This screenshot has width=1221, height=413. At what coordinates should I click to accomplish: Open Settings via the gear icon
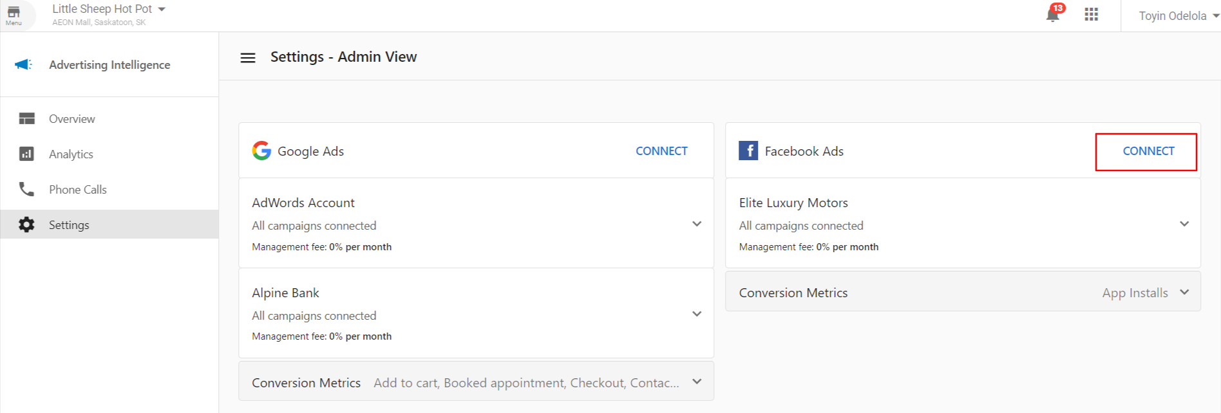pyautogui.click(x=26, y=224)
